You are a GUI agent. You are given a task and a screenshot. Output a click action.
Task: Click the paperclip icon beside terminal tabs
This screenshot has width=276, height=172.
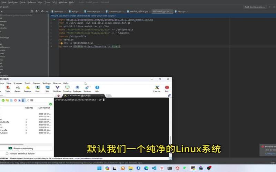tap(169, 95)
